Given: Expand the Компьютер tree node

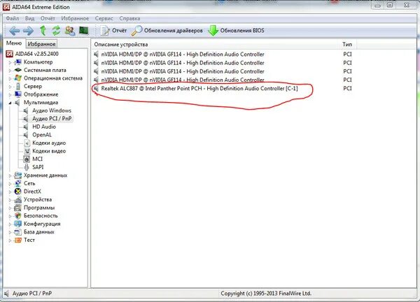Looking at the screenshot, I should [10, 62].
